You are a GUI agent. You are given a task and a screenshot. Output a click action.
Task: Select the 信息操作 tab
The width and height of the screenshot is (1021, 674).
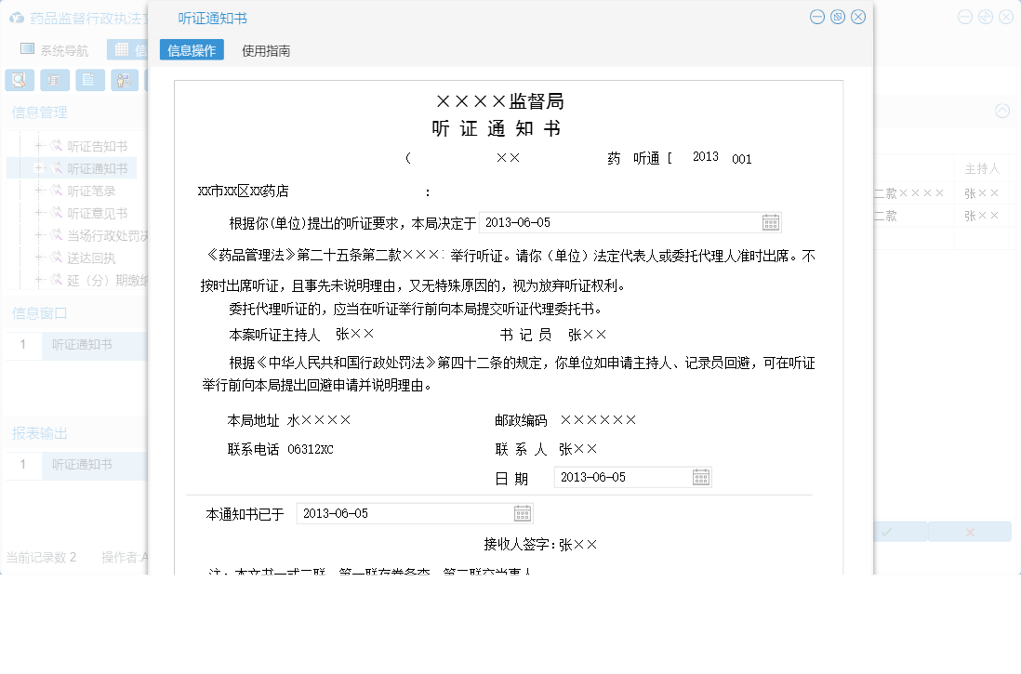tap(190, 48)
